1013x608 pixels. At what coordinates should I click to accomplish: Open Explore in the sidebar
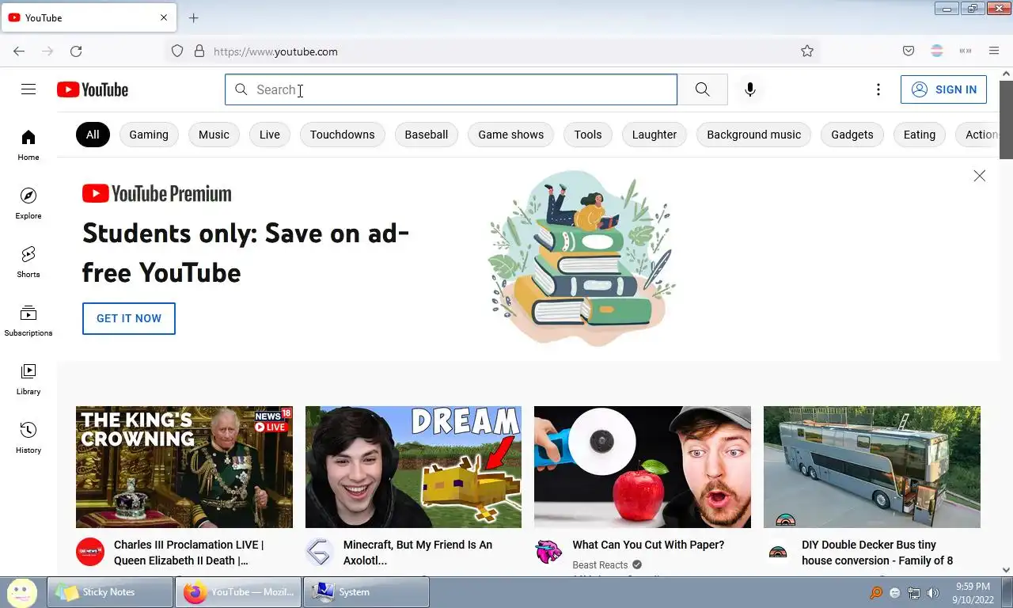coord(28,203)
